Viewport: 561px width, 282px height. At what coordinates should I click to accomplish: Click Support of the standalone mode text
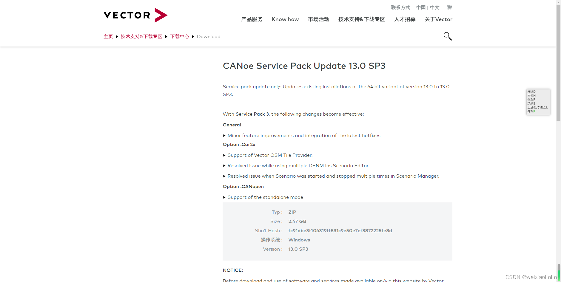265,197
